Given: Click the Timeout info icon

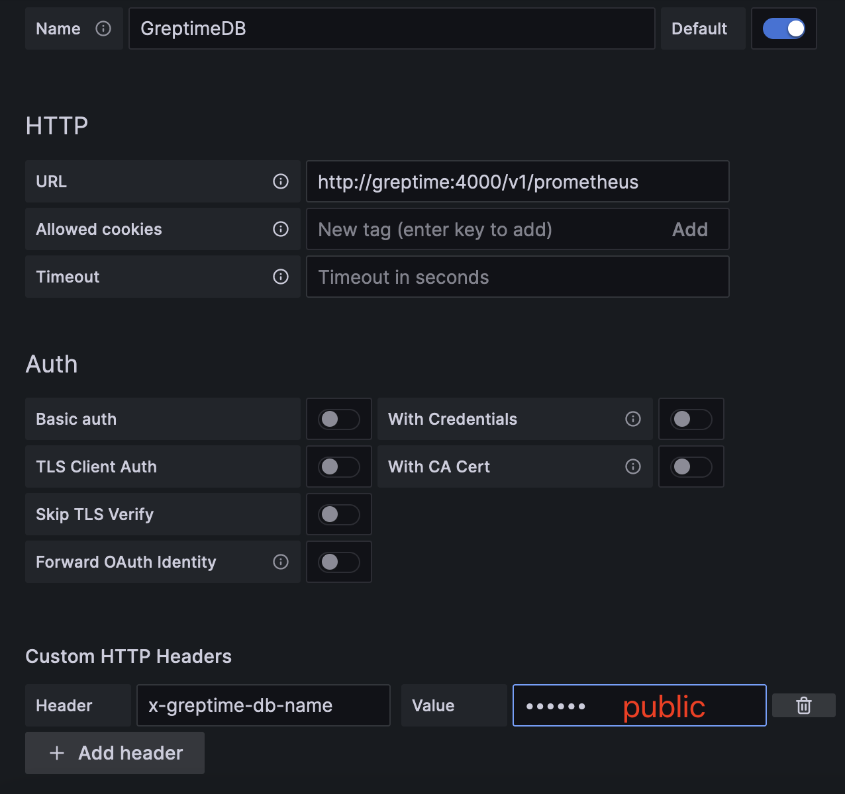Looking at the screenshot, I should [281, 277].
